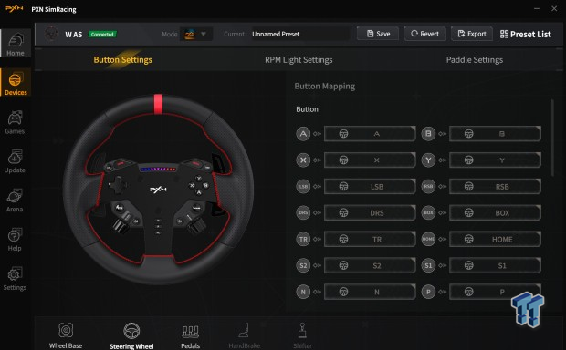Click the round DRS button icon

(303, 212)
